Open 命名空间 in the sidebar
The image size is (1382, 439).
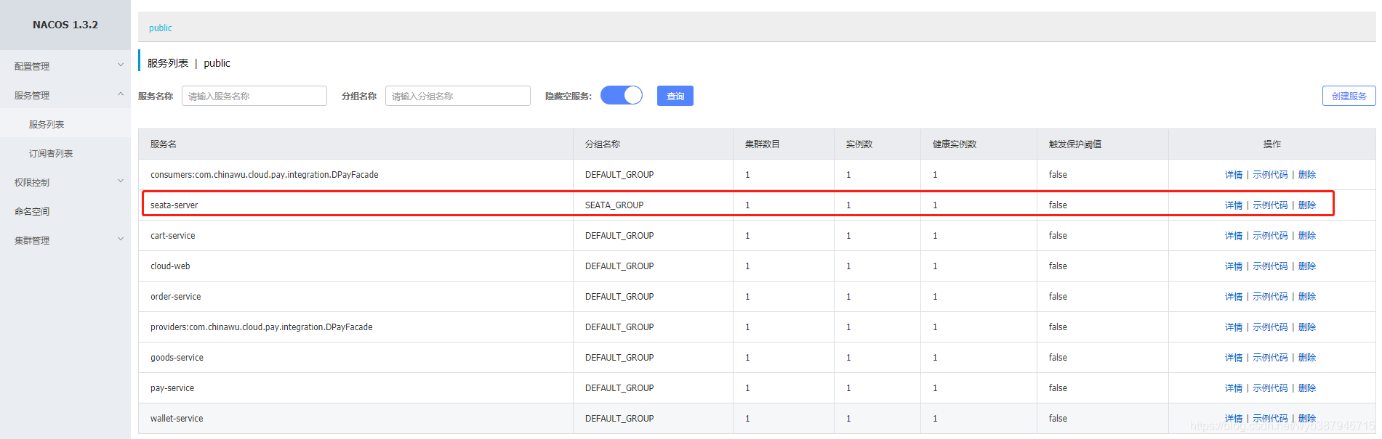point(32,211)
